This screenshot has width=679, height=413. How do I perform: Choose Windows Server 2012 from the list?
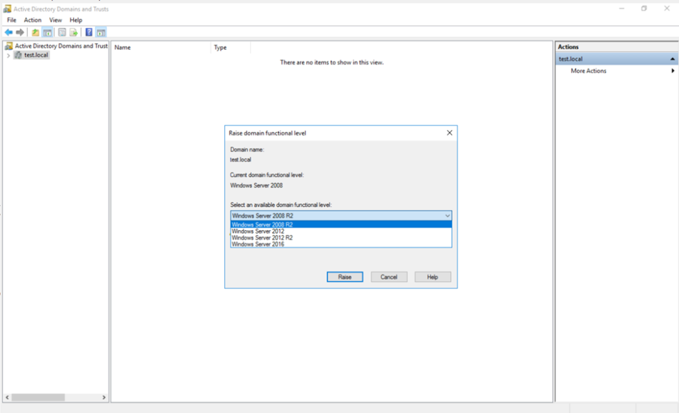click(341, 231)
